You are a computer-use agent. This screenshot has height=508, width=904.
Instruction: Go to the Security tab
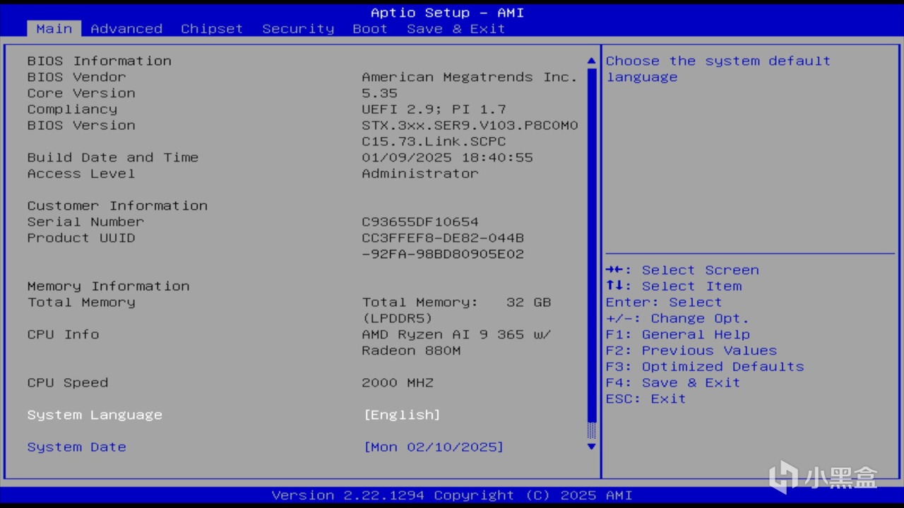click(x=298, y=29)
